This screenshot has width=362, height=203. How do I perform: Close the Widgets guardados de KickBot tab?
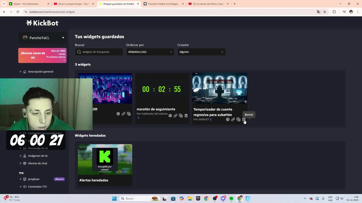pos(138,4)
